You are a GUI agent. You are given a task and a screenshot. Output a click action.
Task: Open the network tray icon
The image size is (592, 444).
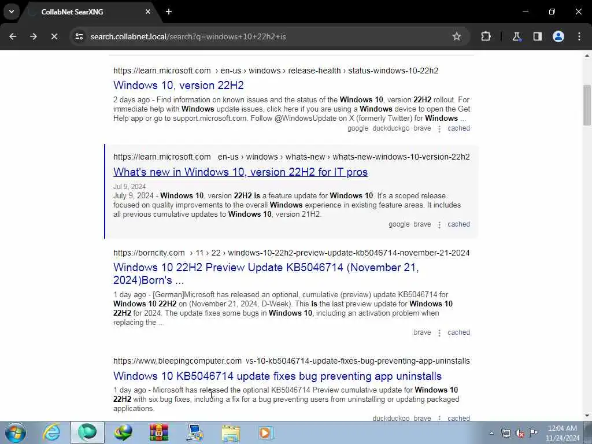(505, 433)
